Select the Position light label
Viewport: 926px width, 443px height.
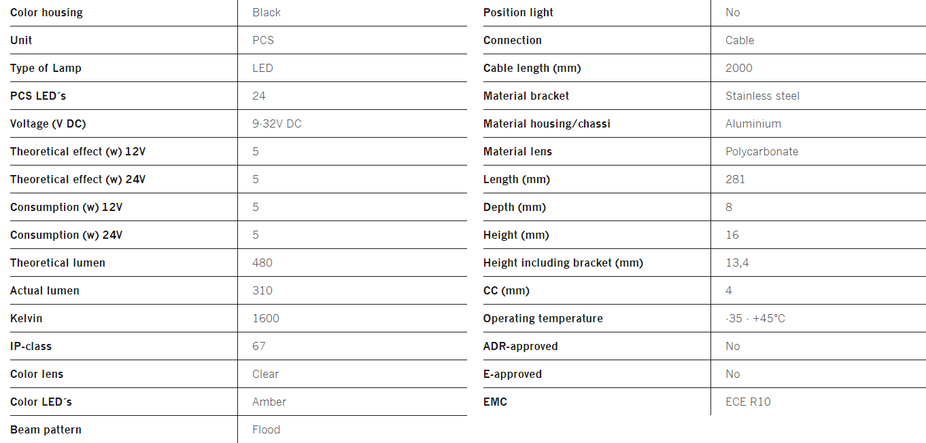(x=518, y=12)
